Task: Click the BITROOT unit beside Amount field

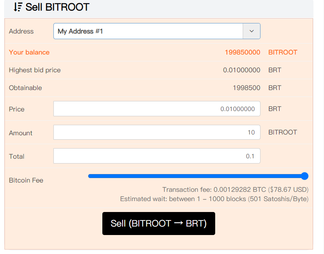Action: 283,132
